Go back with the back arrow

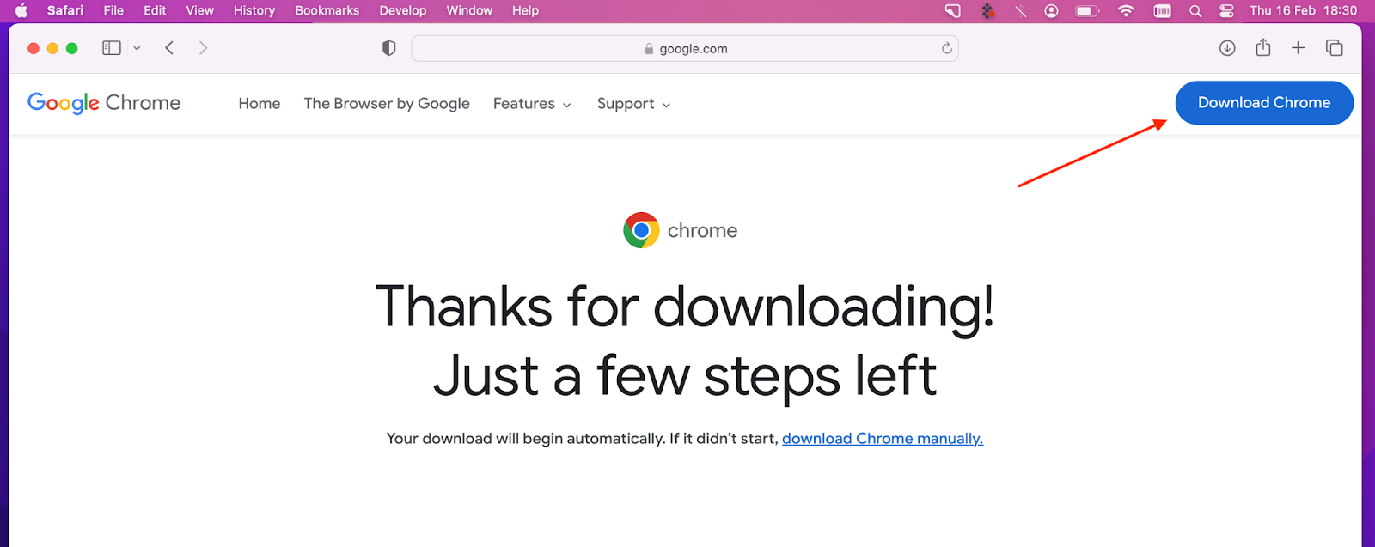pos(169,48)
